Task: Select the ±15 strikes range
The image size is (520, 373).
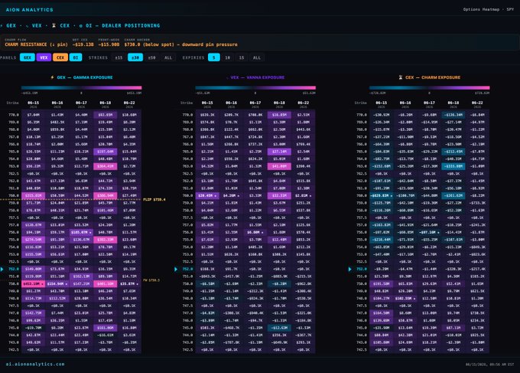Action: point(119,57)
